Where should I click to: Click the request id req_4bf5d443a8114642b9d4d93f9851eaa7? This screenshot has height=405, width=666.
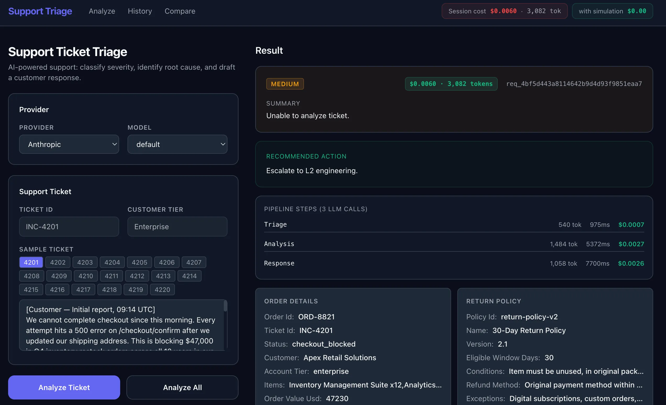(x=574, y=84)
